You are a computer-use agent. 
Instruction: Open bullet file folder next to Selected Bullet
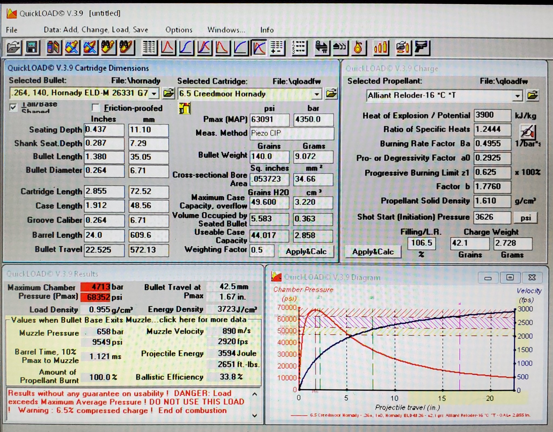coord(168,93)
